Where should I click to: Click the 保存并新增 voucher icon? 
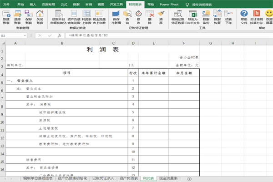tap(116, 17)
